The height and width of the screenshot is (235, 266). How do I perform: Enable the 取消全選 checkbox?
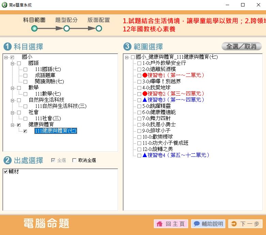(x=74, y=161)
